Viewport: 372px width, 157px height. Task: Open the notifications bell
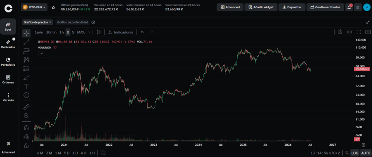point(349,7)
